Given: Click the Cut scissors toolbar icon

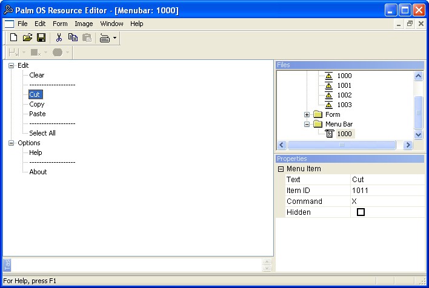Looking at the screenshot, I should [59, 38].
